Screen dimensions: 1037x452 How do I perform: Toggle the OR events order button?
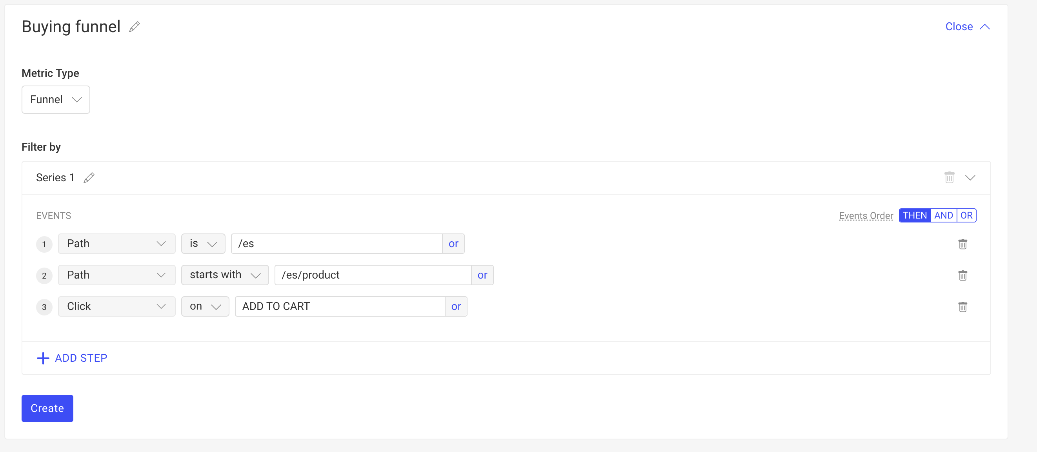[966, 215]
